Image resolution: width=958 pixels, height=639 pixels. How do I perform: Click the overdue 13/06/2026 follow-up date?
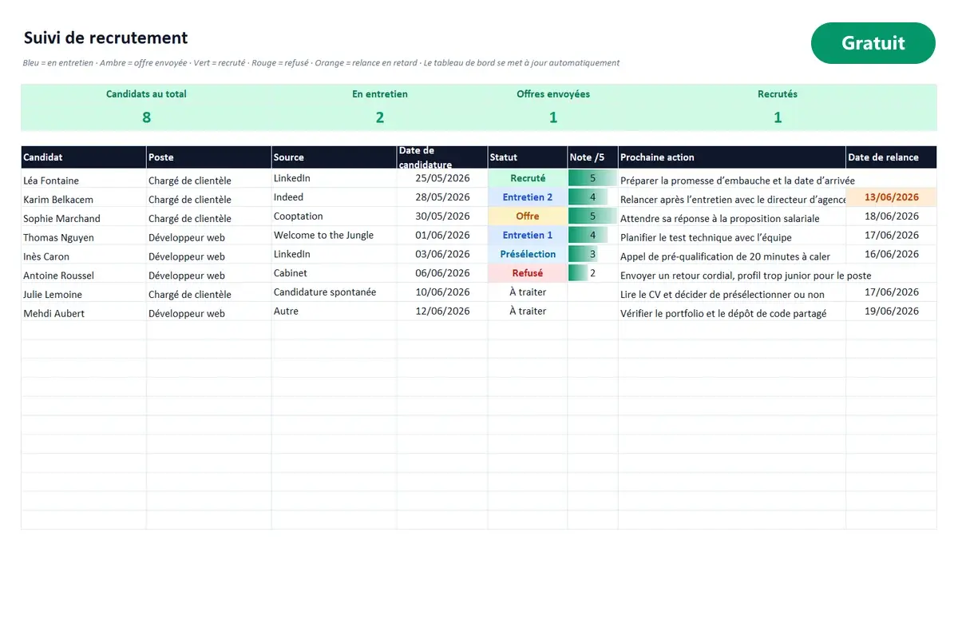tap(891, 197)
